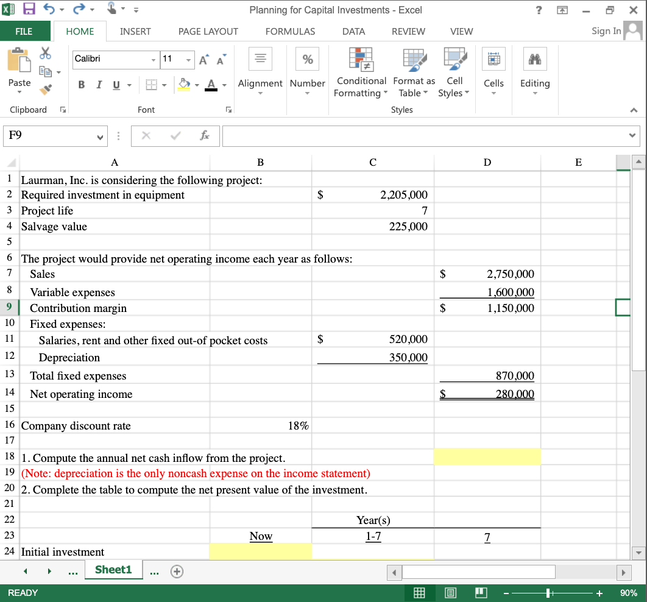Image resolution: width=647 pixels, height=602 pixels.
Task: Toggle bold formatting
Action: click(x=81, y=85)
